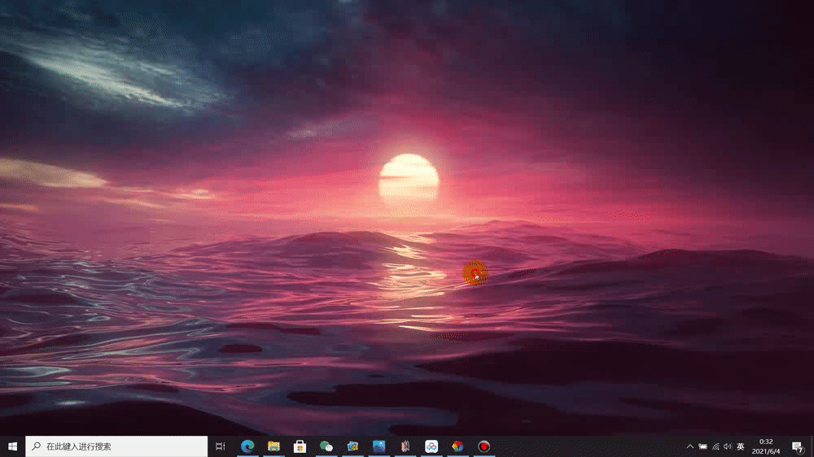
Task: Open the Wi-Fi network flyout
Action: 716,446
